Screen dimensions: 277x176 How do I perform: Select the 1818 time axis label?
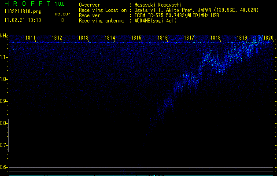tap(215, 38)
